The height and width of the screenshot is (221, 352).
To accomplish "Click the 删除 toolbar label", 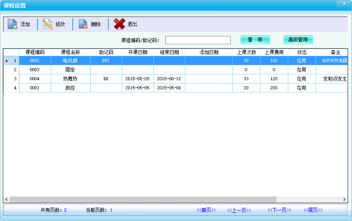I will point(96,24).
